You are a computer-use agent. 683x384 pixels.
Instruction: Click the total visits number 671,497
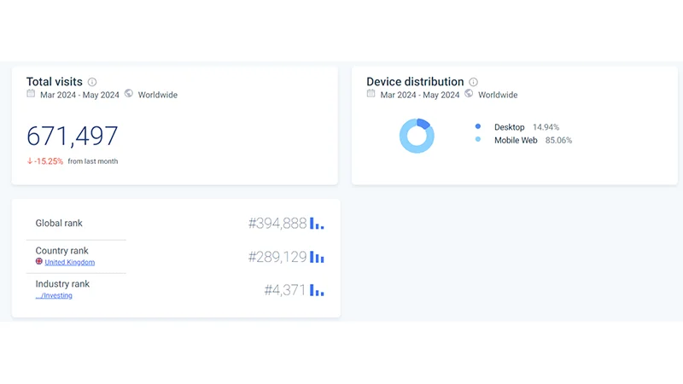(x=73, y=136)
